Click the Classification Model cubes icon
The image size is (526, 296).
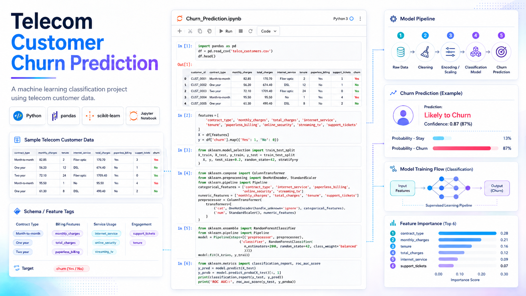click(x=476, y=52)
